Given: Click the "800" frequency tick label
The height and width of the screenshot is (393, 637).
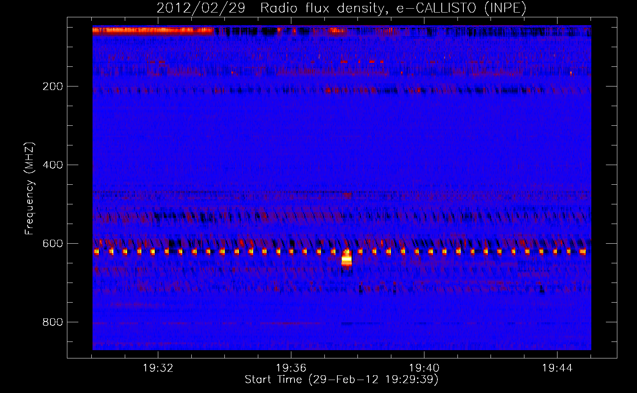Looking at the screenshot, I should 52,322.
